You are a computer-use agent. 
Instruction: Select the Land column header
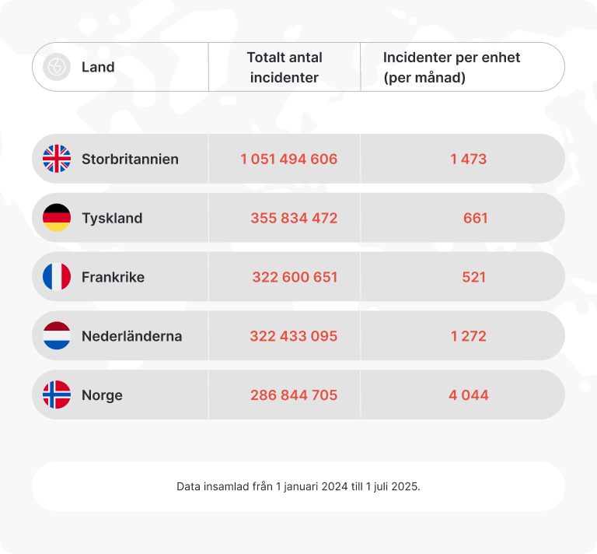click(x=98, y=67)
